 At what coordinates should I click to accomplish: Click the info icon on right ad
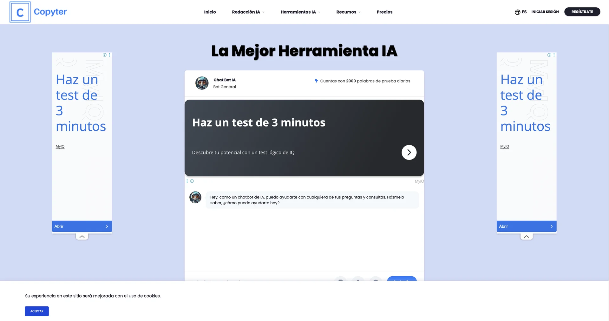point(549,55)
